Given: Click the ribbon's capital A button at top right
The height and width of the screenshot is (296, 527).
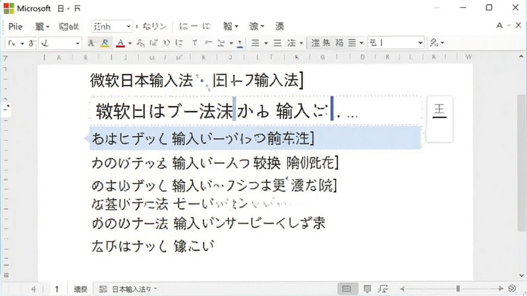Looking at the screenshot, I should tap(499, 26).
